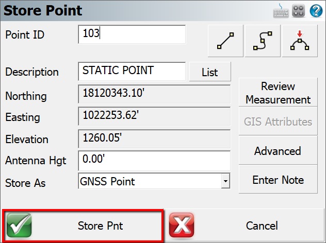
Task: Expand the Store As dropdown arrow
Action: pos(225,181)
